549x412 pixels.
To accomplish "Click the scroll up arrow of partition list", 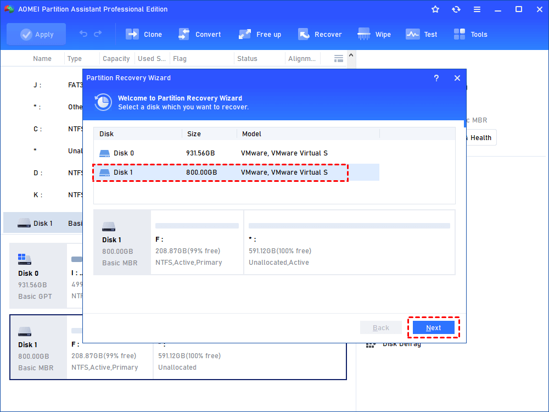I will (x=351, y=55).
